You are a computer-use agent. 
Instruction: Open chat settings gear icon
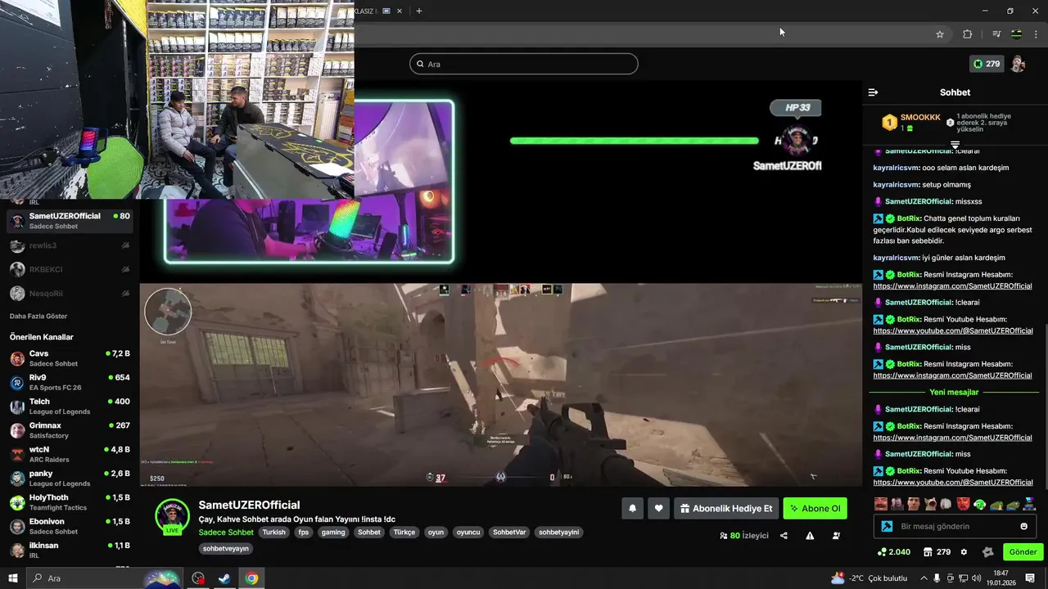(x=964, y=552)
